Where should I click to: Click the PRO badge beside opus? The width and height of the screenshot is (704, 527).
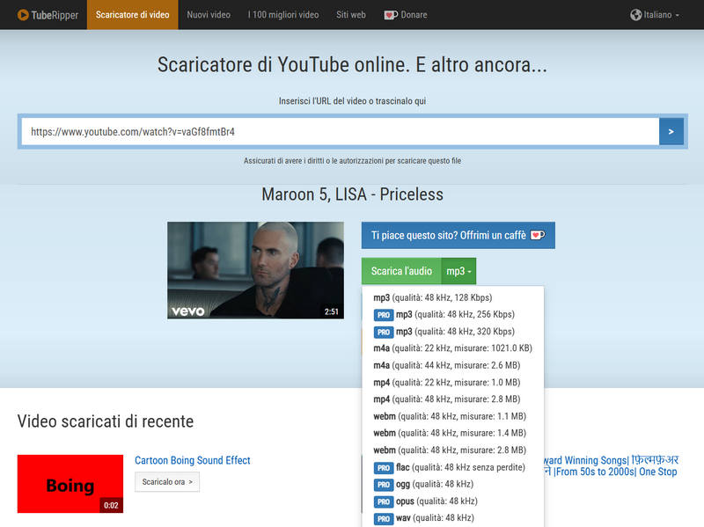click(384, 501)
